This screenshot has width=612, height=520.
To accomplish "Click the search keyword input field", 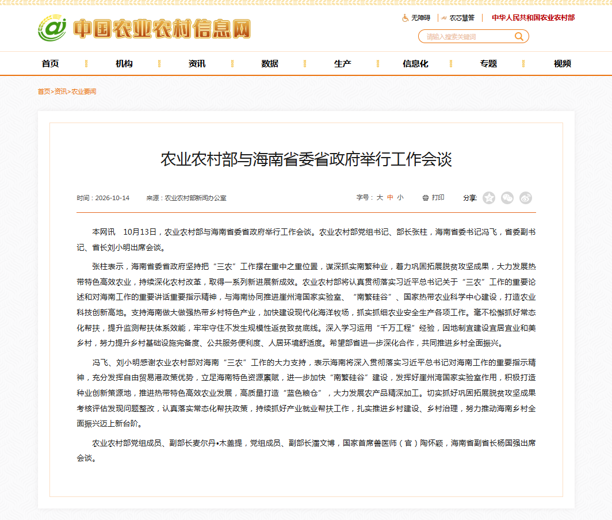I will [x=468, y=37].
